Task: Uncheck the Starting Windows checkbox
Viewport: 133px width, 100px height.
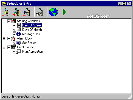Action: click(x=9, y=21)
